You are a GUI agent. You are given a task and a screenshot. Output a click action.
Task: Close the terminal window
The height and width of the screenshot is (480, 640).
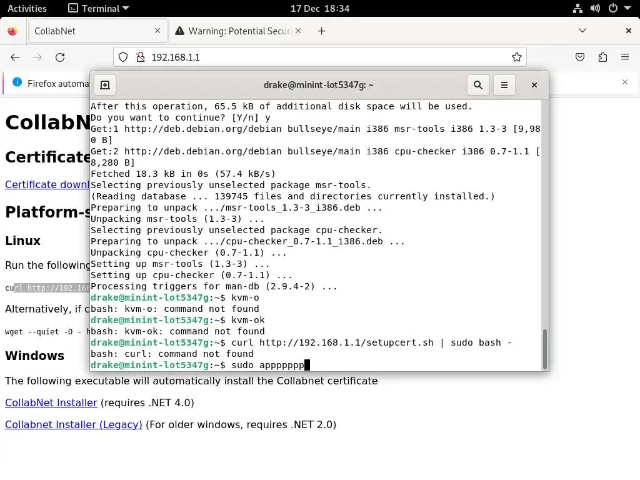(534, 85)
